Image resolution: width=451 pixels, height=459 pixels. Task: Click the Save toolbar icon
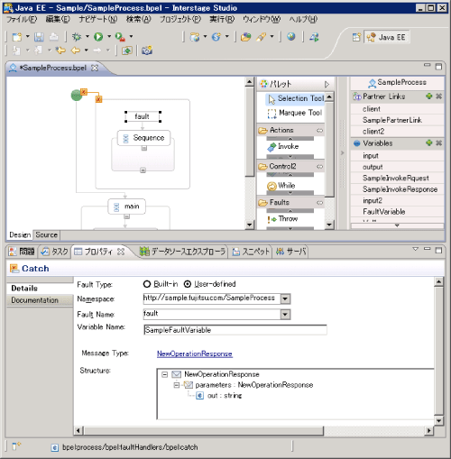coord(39,37)
